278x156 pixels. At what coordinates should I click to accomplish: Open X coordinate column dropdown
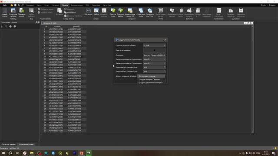[x=154, y=59]
